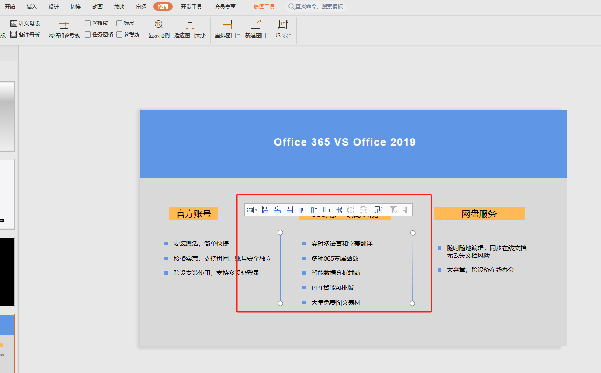The height and width of the screenshot is (373, 601).
Task: Click the text 智能数据分析辅助
Action: coord(336,273)
